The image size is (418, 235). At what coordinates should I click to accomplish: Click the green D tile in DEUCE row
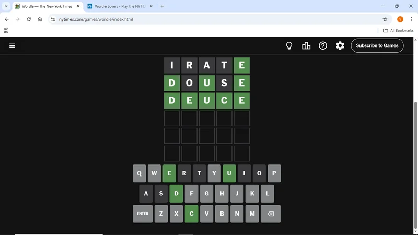pos(172,100)
